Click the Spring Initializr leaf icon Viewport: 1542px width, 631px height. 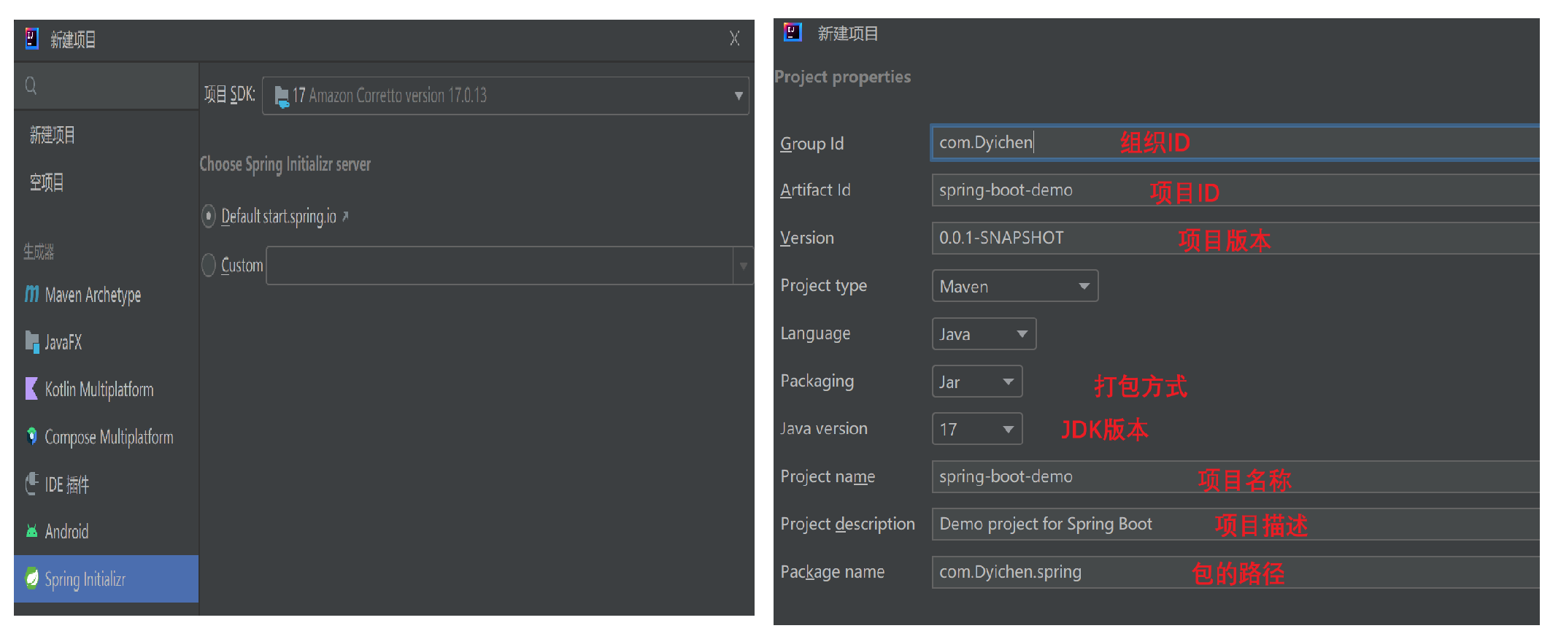pyautogui.click(x=32, y=578)
